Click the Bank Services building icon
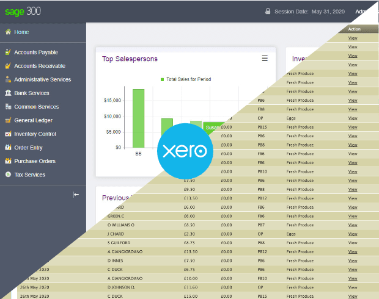 [8, 93]
